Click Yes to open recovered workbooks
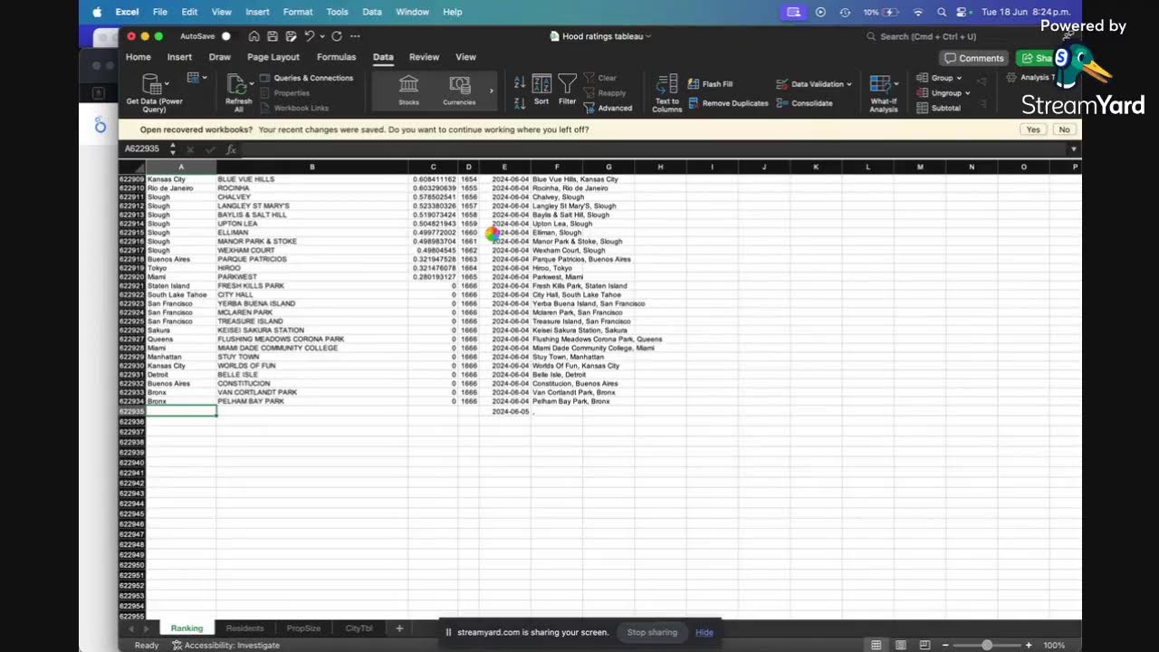The width and height of the screenshot is (1159, 652). click(1033, 129)
